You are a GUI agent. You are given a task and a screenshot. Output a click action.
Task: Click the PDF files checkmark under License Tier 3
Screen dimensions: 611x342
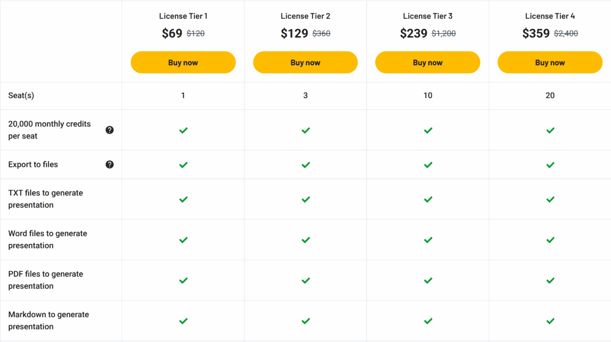tap(428, 280)
